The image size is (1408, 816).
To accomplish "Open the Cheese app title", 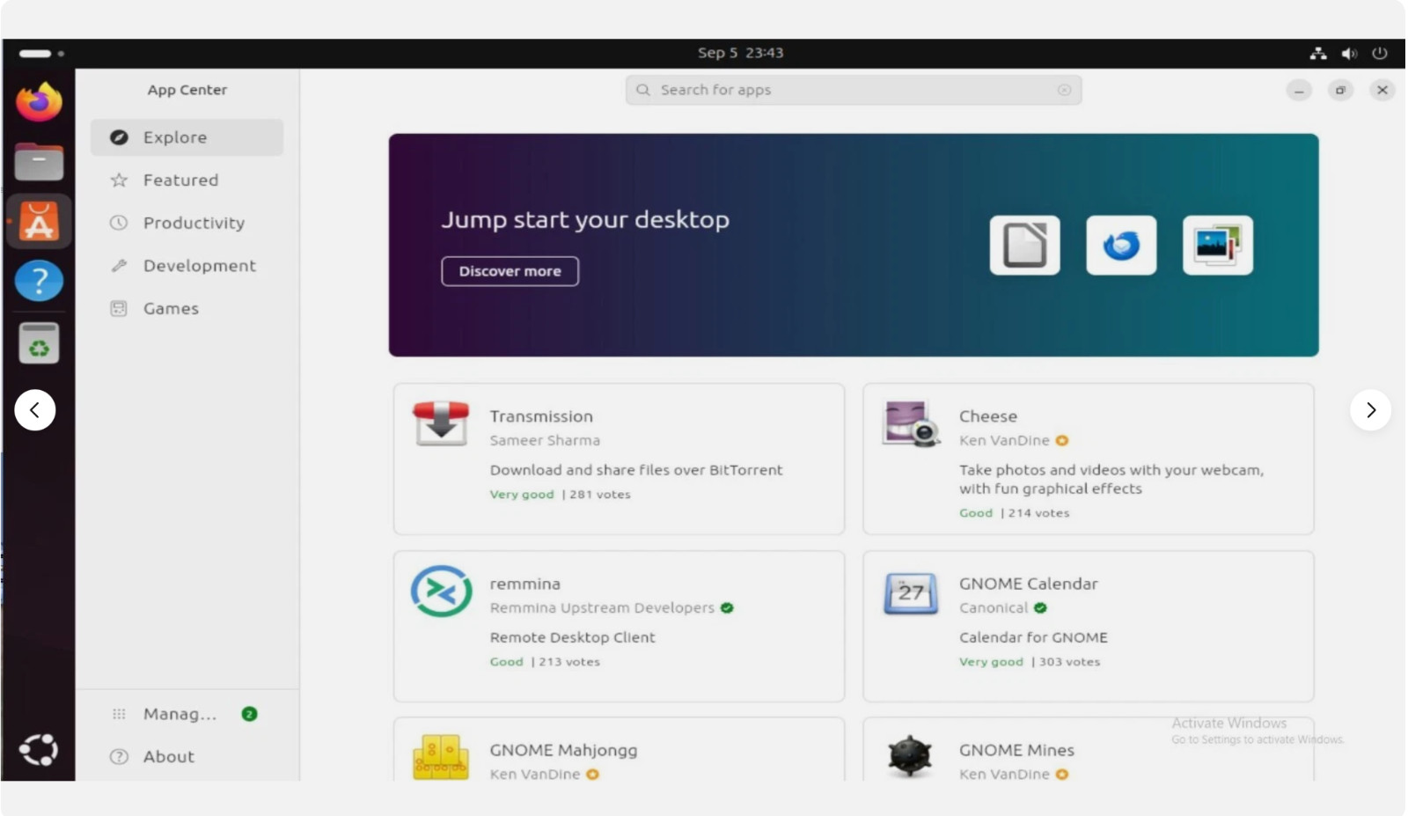I will click(x=988, y=416).
